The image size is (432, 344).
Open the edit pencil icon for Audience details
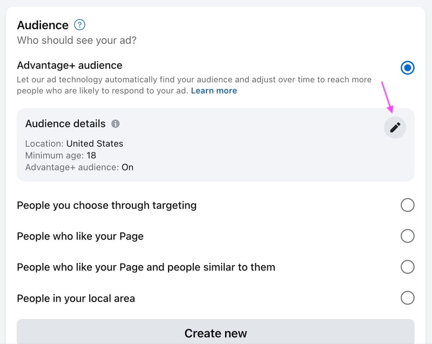coord(395,127)
